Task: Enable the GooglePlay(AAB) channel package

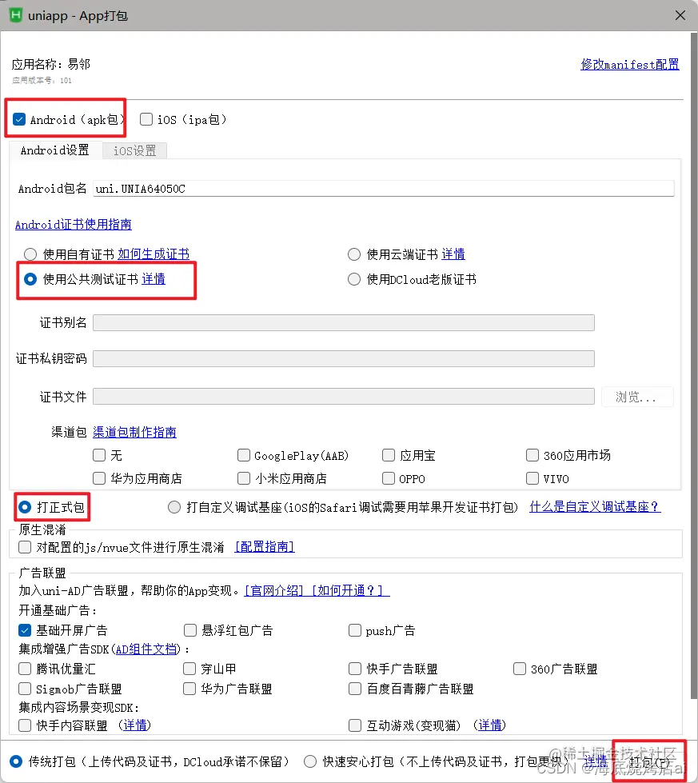Action: [244, 455]
